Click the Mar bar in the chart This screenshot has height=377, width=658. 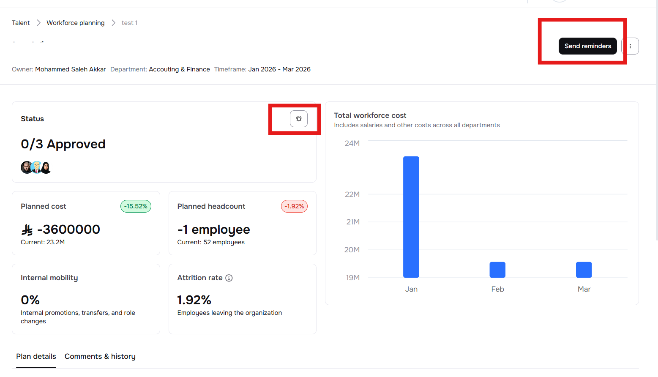pyautogui.click(x=584, y=270)
